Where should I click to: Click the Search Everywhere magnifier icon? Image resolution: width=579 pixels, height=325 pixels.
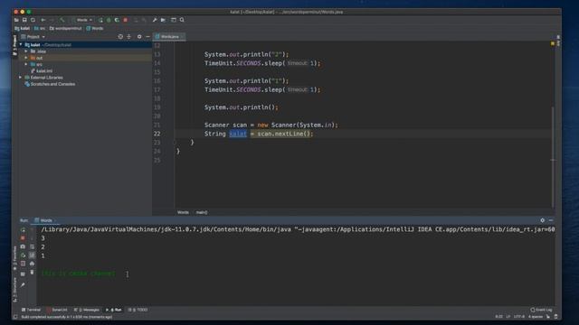click(182, 20)
